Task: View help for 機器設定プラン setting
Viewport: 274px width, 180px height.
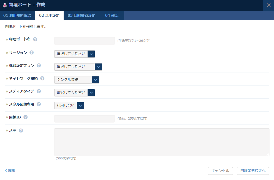Action: coord(38,65)
